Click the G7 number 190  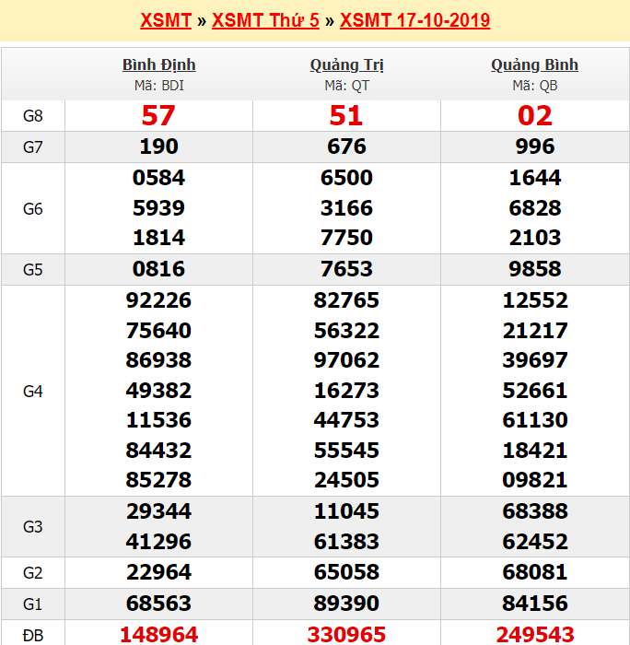click(x=158, y=147)
